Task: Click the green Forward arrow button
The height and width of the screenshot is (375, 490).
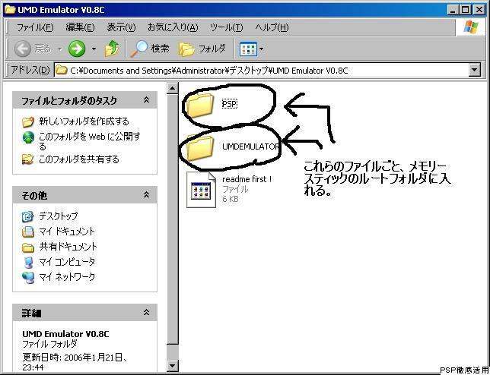Action: 77,49
